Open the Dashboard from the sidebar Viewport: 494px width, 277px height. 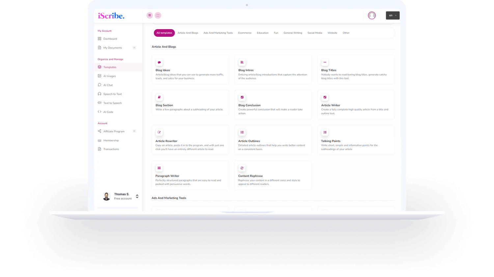(110, 39)
